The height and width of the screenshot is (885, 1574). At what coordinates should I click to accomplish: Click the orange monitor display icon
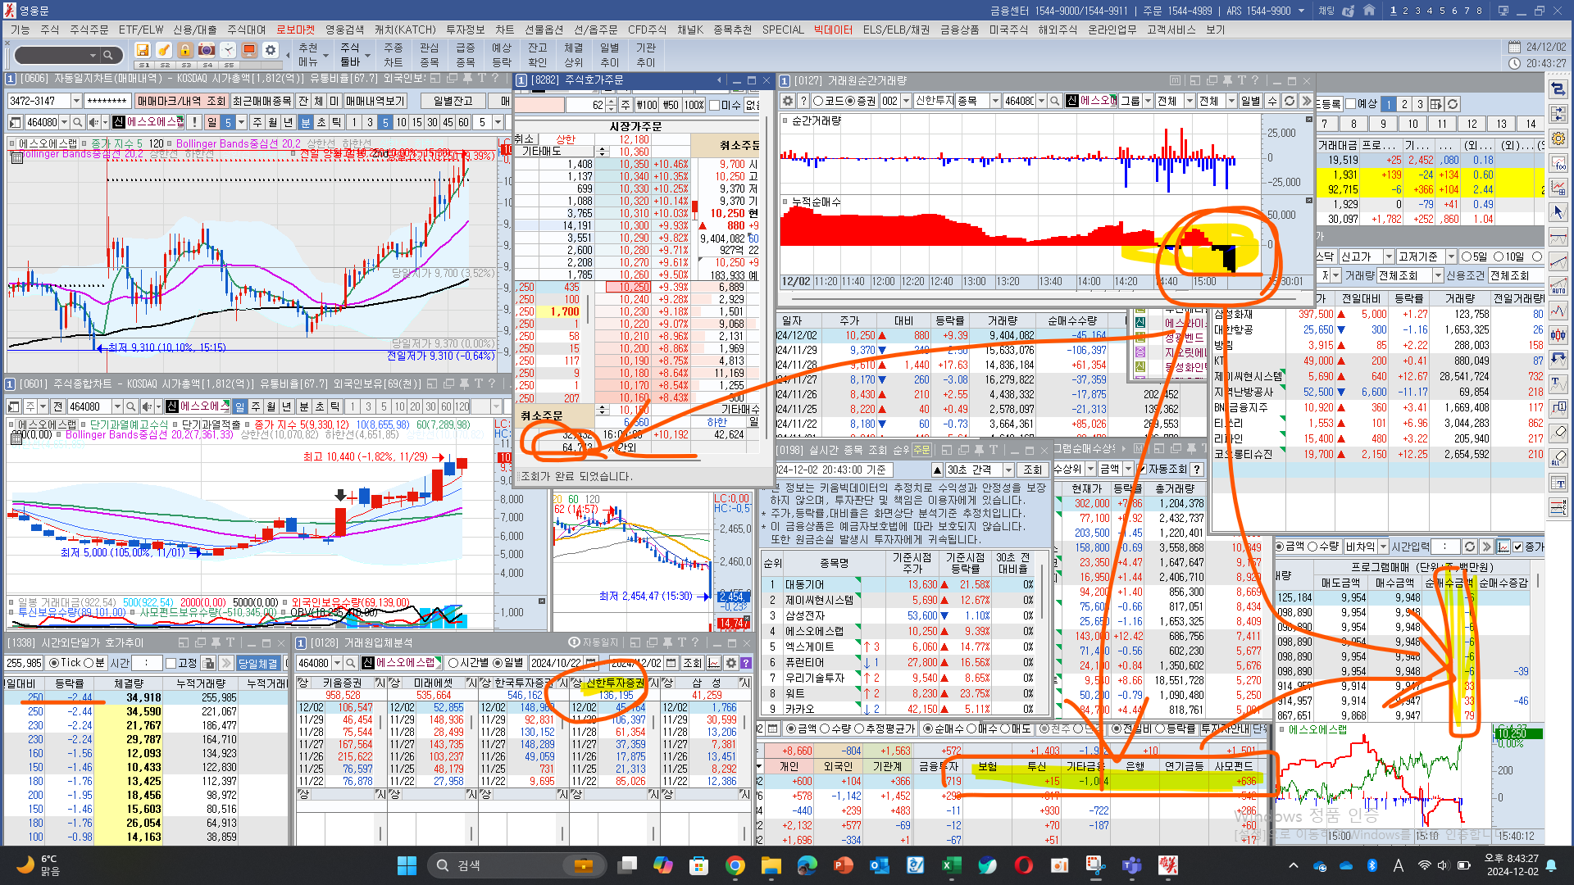pyautogui.click(x=249, y=51)
